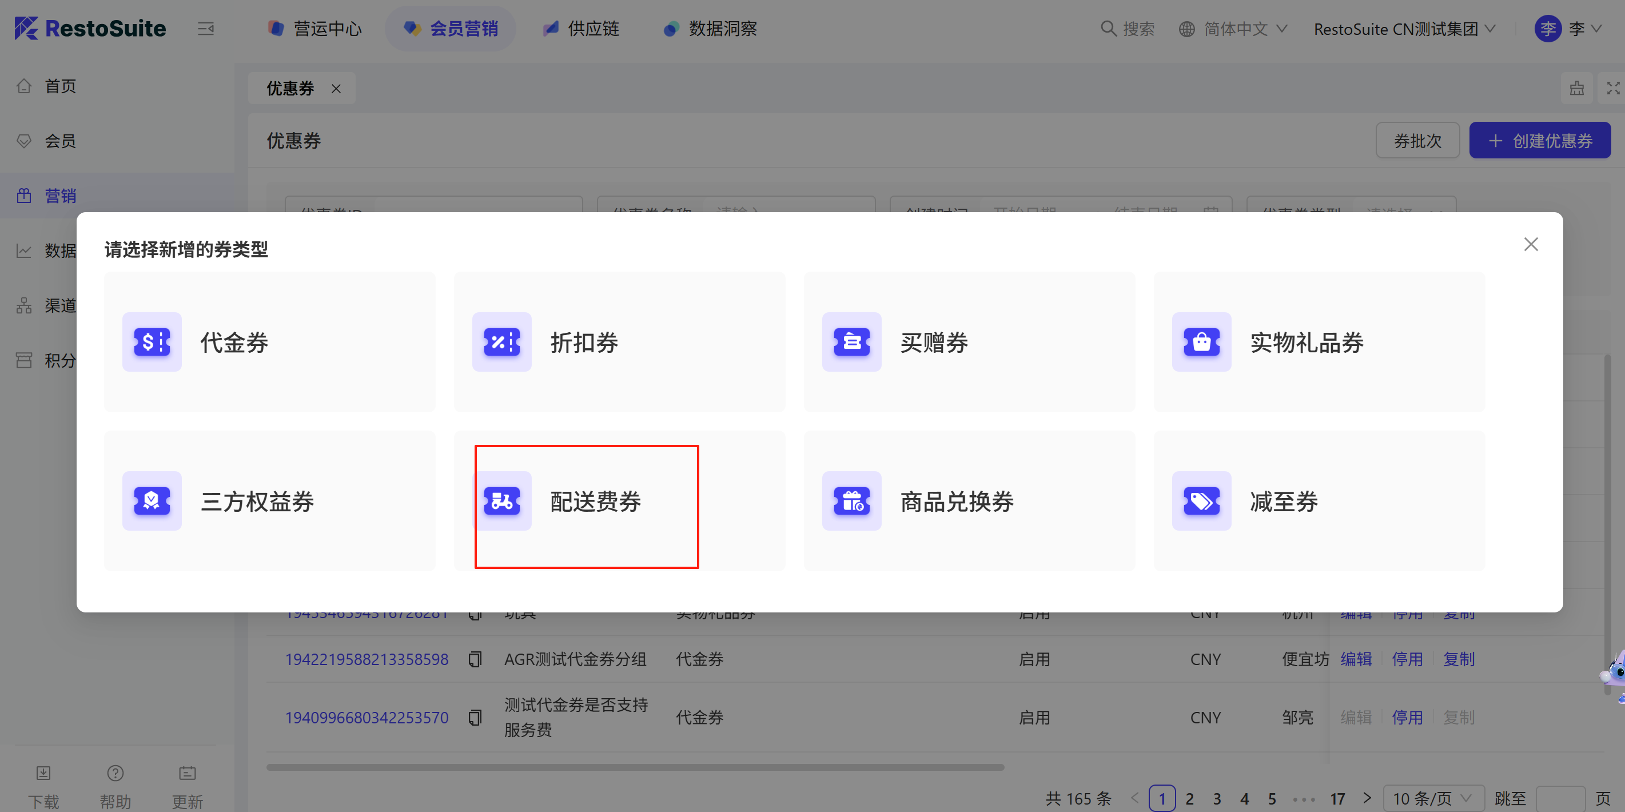Select the 三方权益券 badge icon
This screenshot has width=1625, height=812.
point(152,501)
